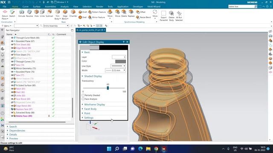Select the Chamfer tool
Viewport: 273px width, 153px height.
coord(73,14)
